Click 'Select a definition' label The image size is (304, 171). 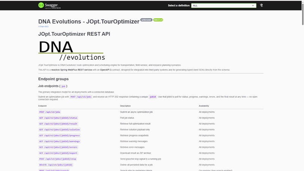coord(179,6)
